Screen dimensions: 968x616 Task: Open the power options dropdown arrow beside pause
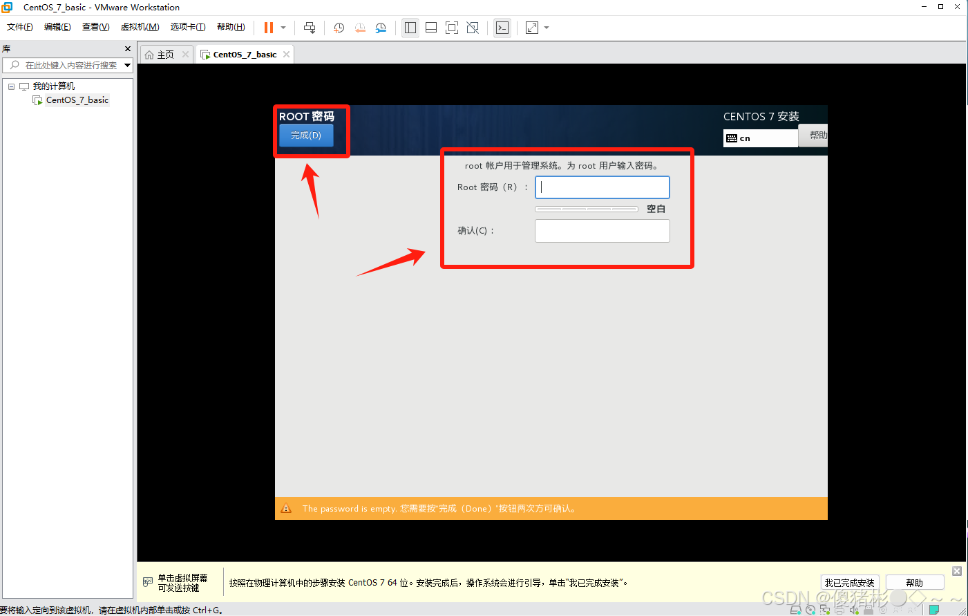tap(283, 28)
